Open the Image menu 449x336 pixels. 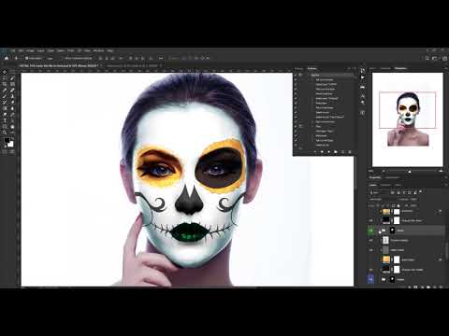click(30, 50)
